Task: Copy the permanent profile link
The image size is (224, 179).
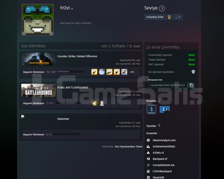Action: pyautogui.click(x=192, y=85)
